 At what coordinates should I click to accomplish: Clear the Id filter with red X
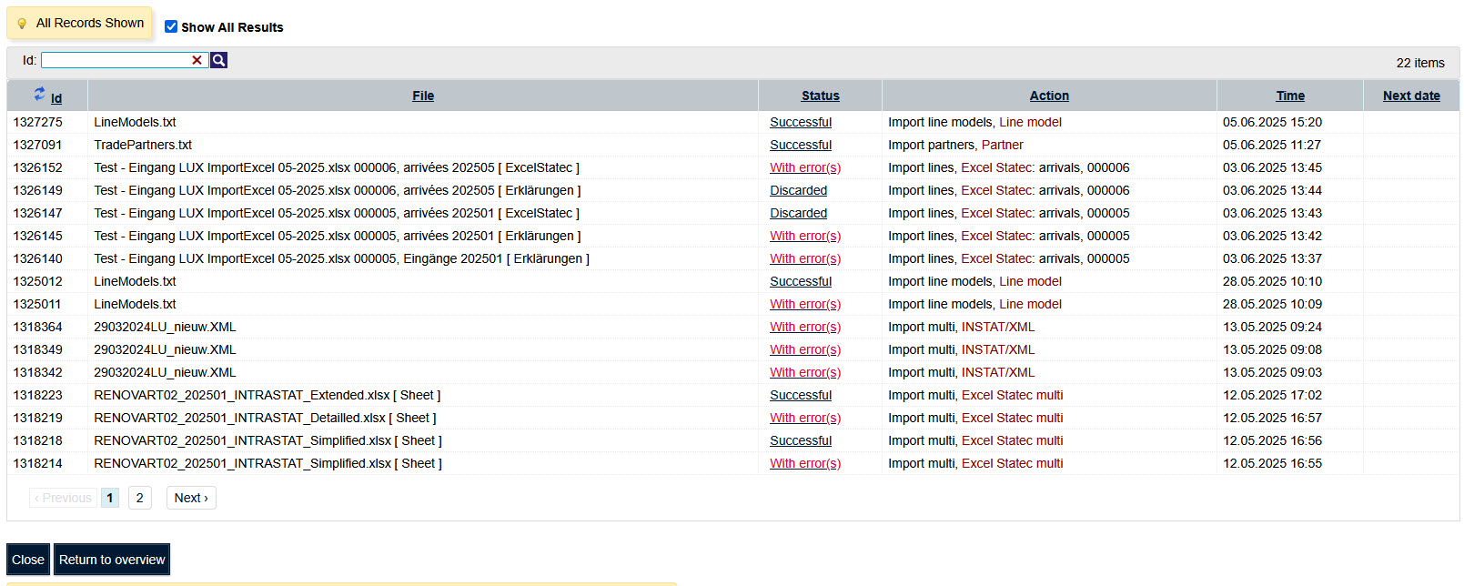(x=197, y=60)
